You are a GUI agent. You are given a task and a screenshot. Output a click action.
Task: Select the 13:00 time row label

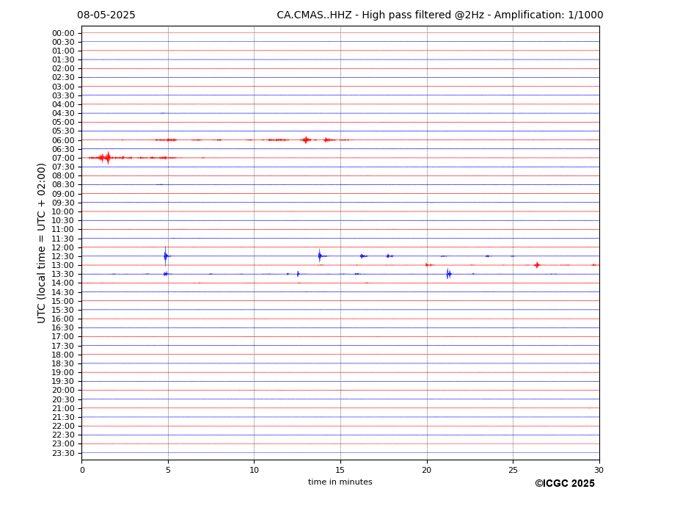coord(63,266)
